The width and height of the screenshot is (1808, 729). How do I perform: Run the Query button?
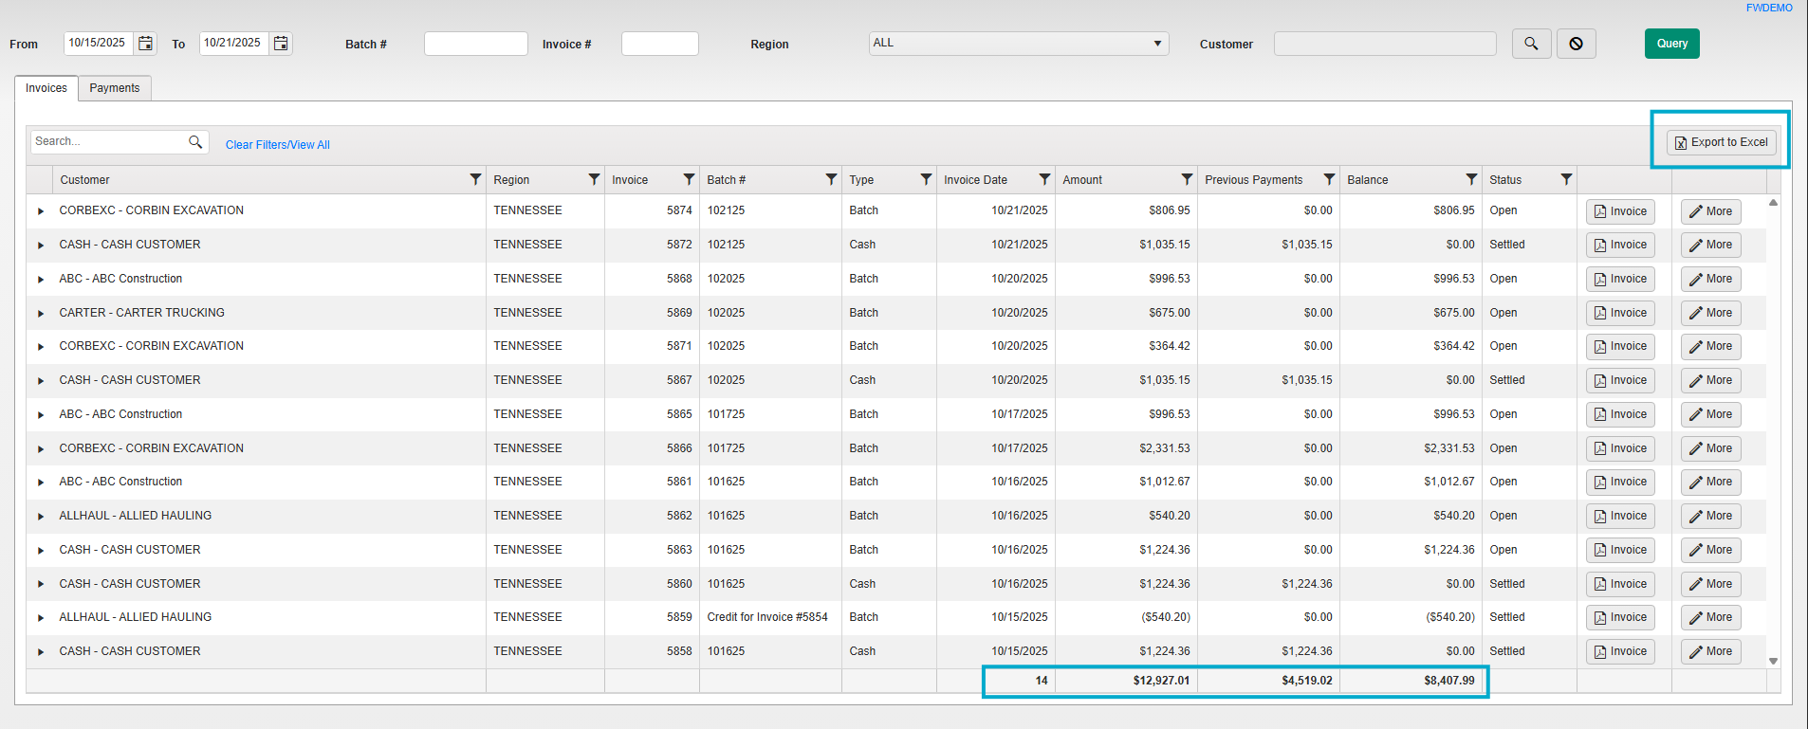pos(1672,44)
